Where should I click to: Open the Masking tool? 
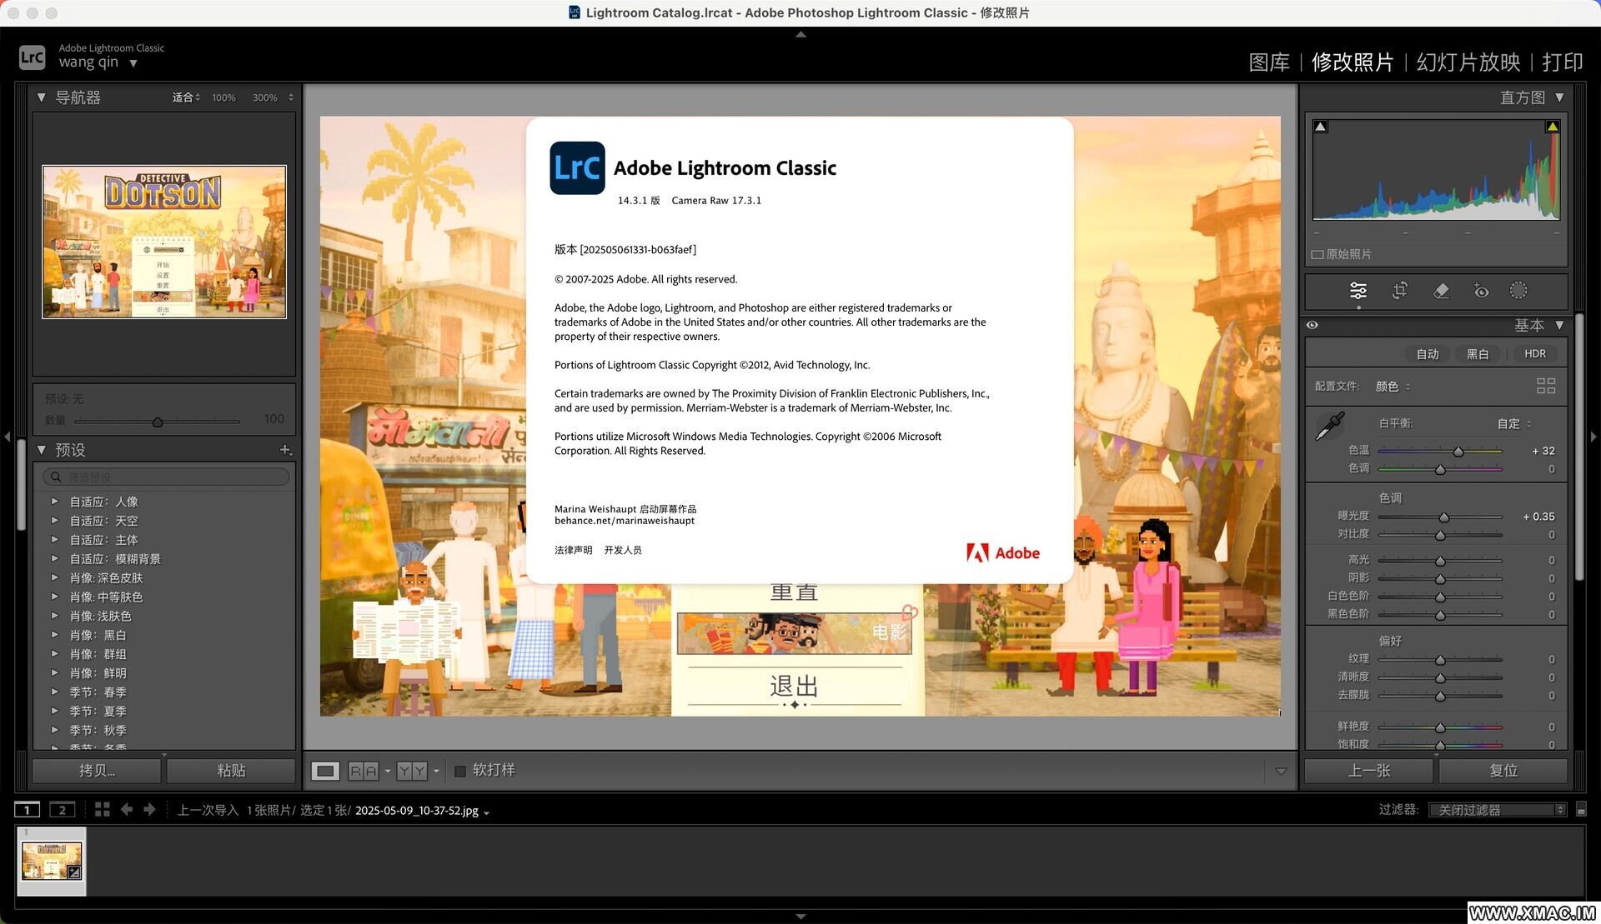click(1518, 291)
